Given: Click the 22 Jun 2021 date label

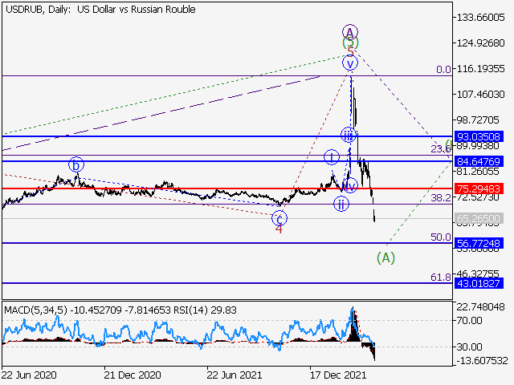Looking at the screenshot, I should click(235, 375).
